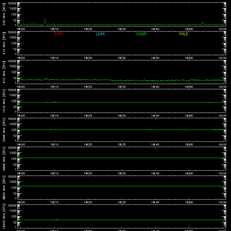231x231 pixels.
Task: Select the 410 MHz [SFU] axis title
Action: coord(4,43)
